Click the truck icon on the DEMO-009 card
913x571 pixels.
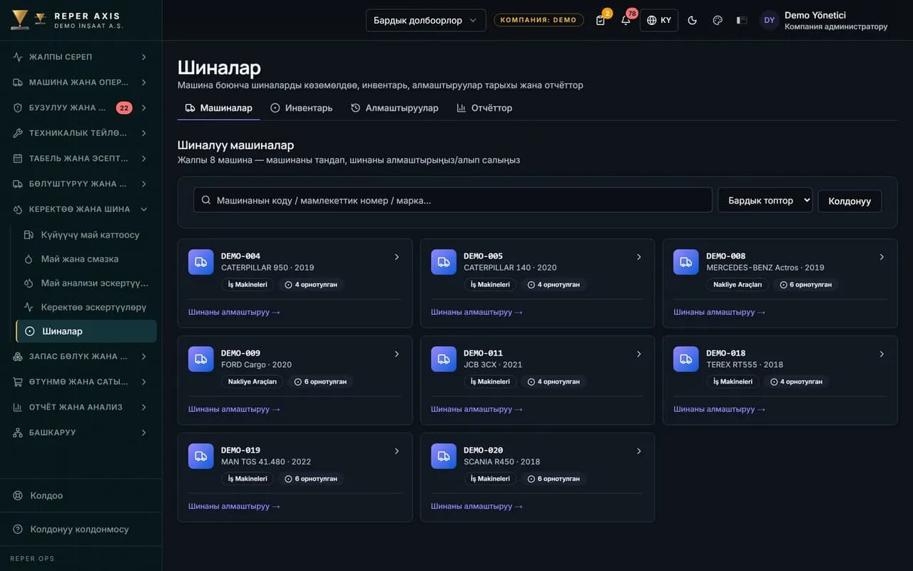coord(200,359)
